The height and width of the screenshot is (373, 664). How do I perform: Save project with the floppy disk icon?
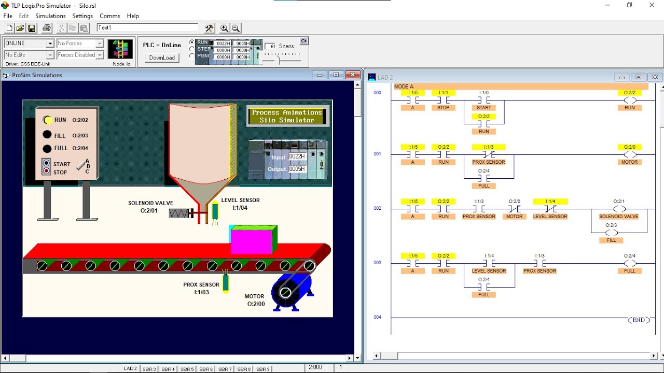point(32,28)
